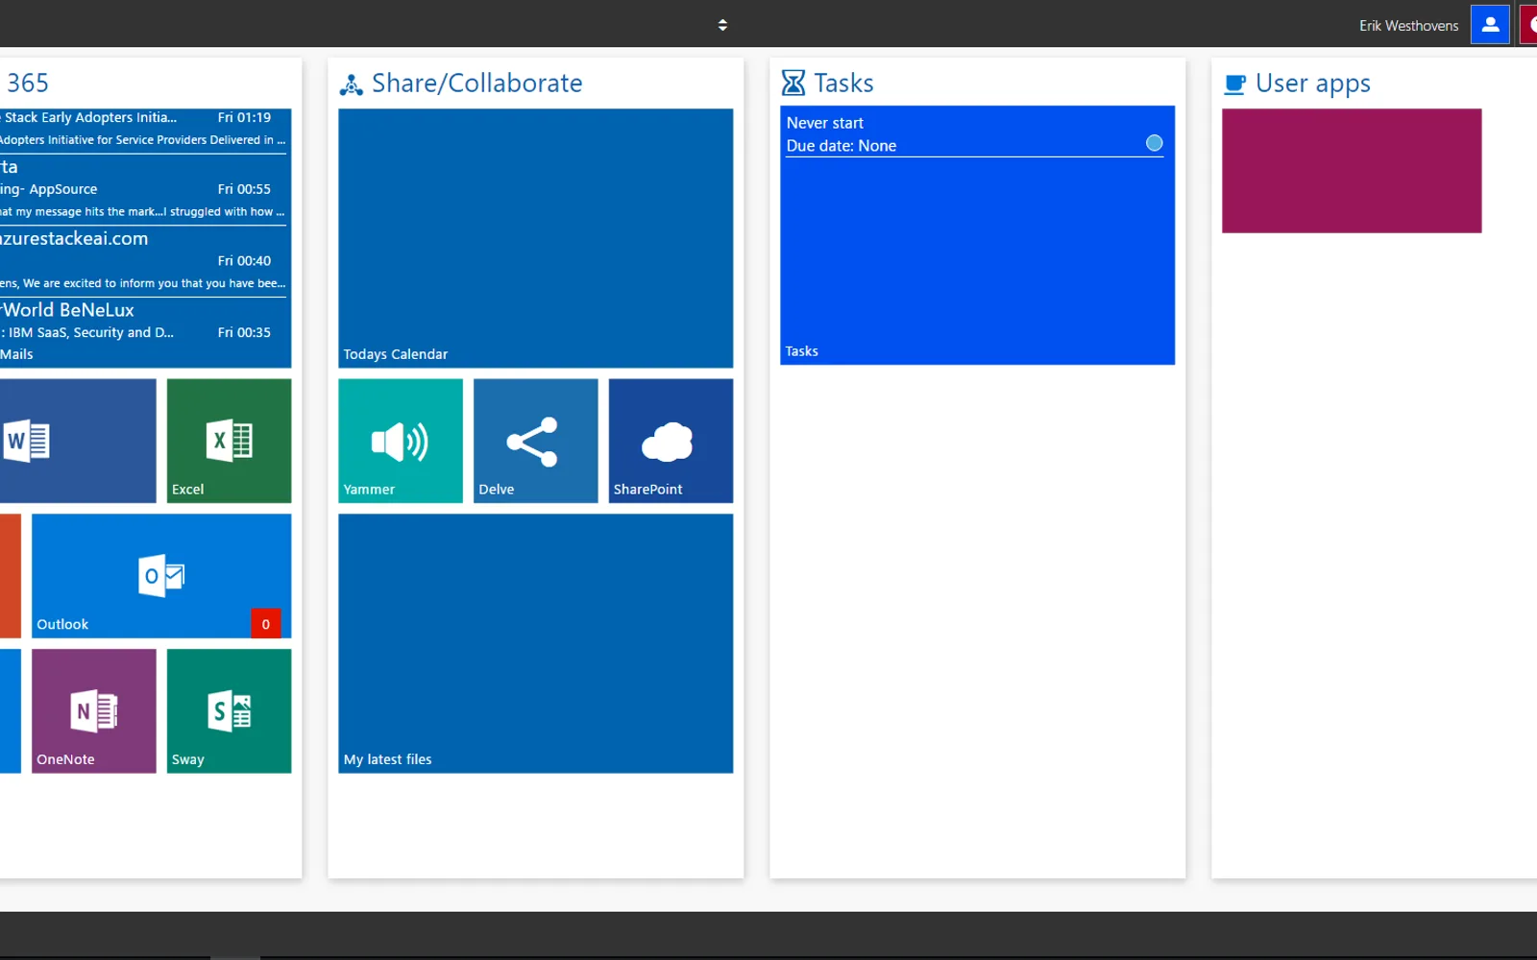Expand the top bar up-down arrow

point(722,25)
